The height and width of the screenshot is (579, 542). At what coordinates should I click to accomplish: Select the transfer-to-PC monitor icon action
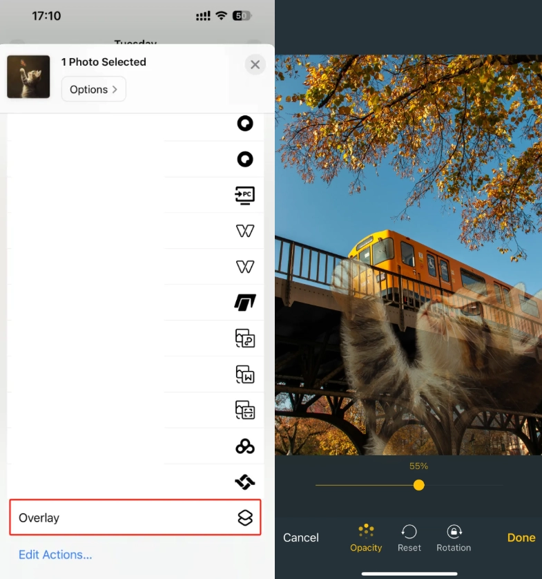pyautogui.click(x=245, y=195)
